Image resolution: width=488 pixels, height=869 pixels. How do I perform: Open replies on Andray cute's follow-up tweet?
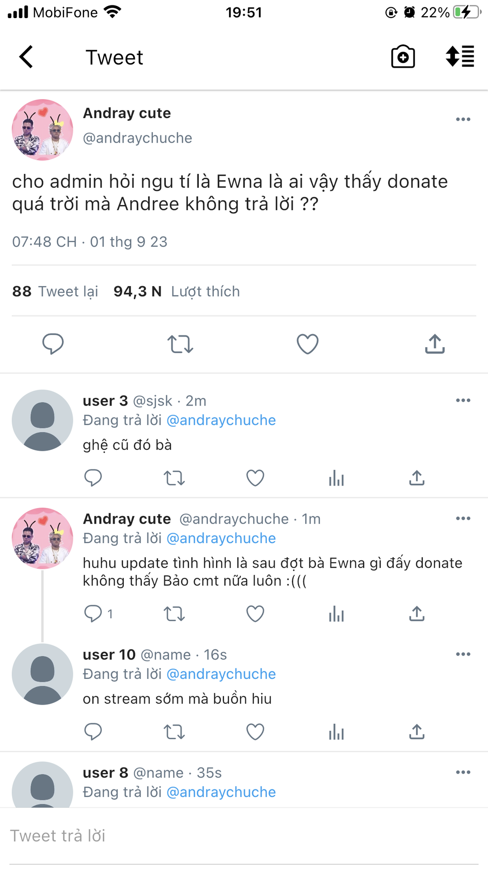pyautogui.click(x=93, y=614)
